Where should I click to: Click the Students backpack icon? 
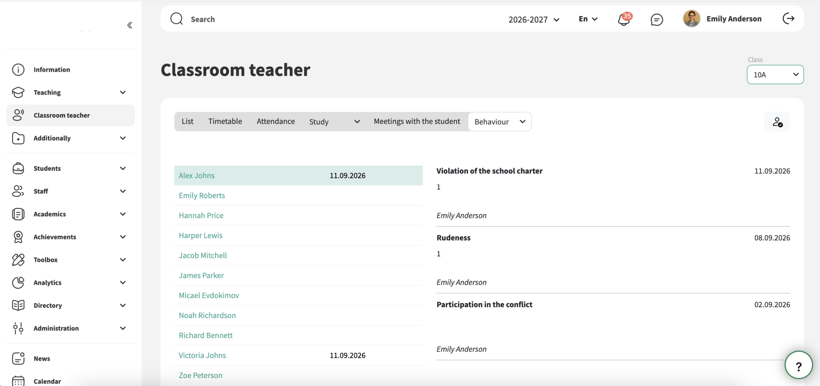pyautogui.click(x=18, y=168)
